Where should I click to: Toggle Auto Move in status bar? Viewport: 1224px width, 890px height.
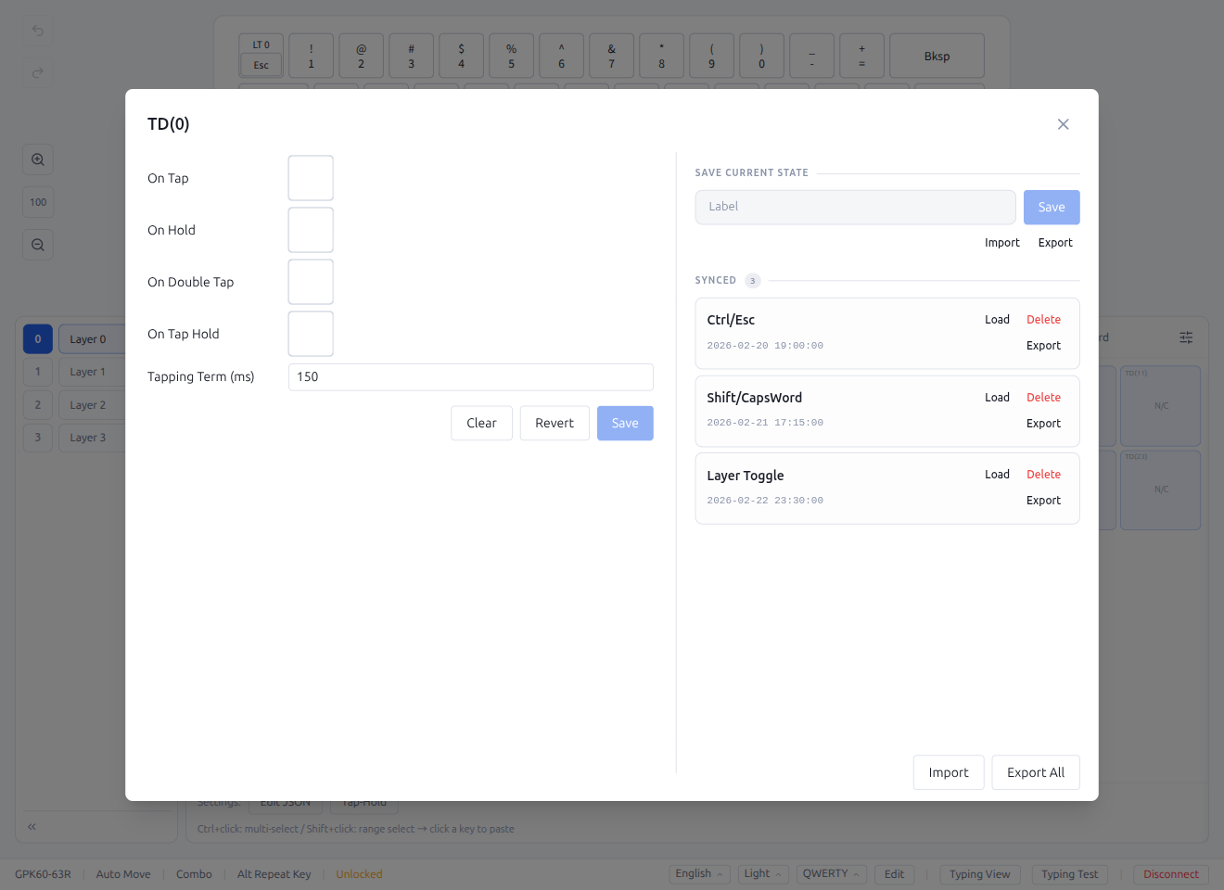(123, 874)
